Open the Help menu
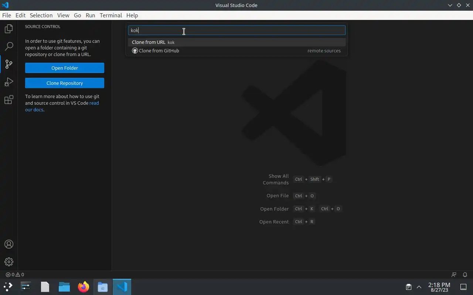Image resolution: width=473 pixels, height=295 pixels. coord(132,15)
